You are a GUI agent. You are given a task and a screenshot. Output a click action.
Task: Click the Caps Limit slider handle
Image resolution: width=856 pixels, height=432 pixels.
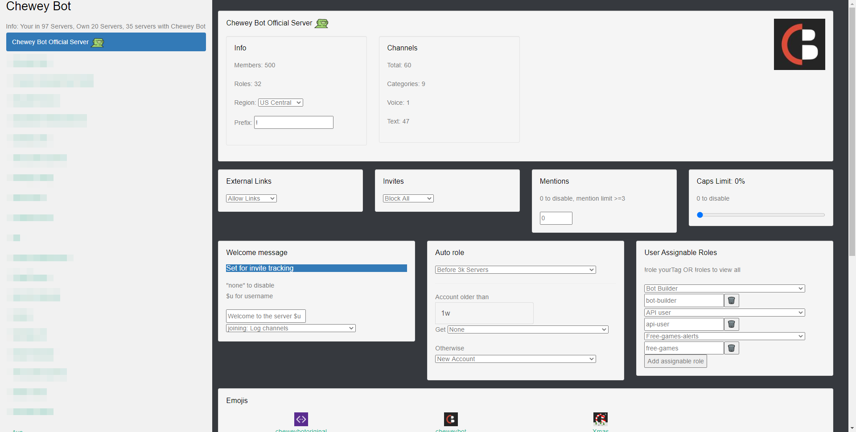(700, 215)
